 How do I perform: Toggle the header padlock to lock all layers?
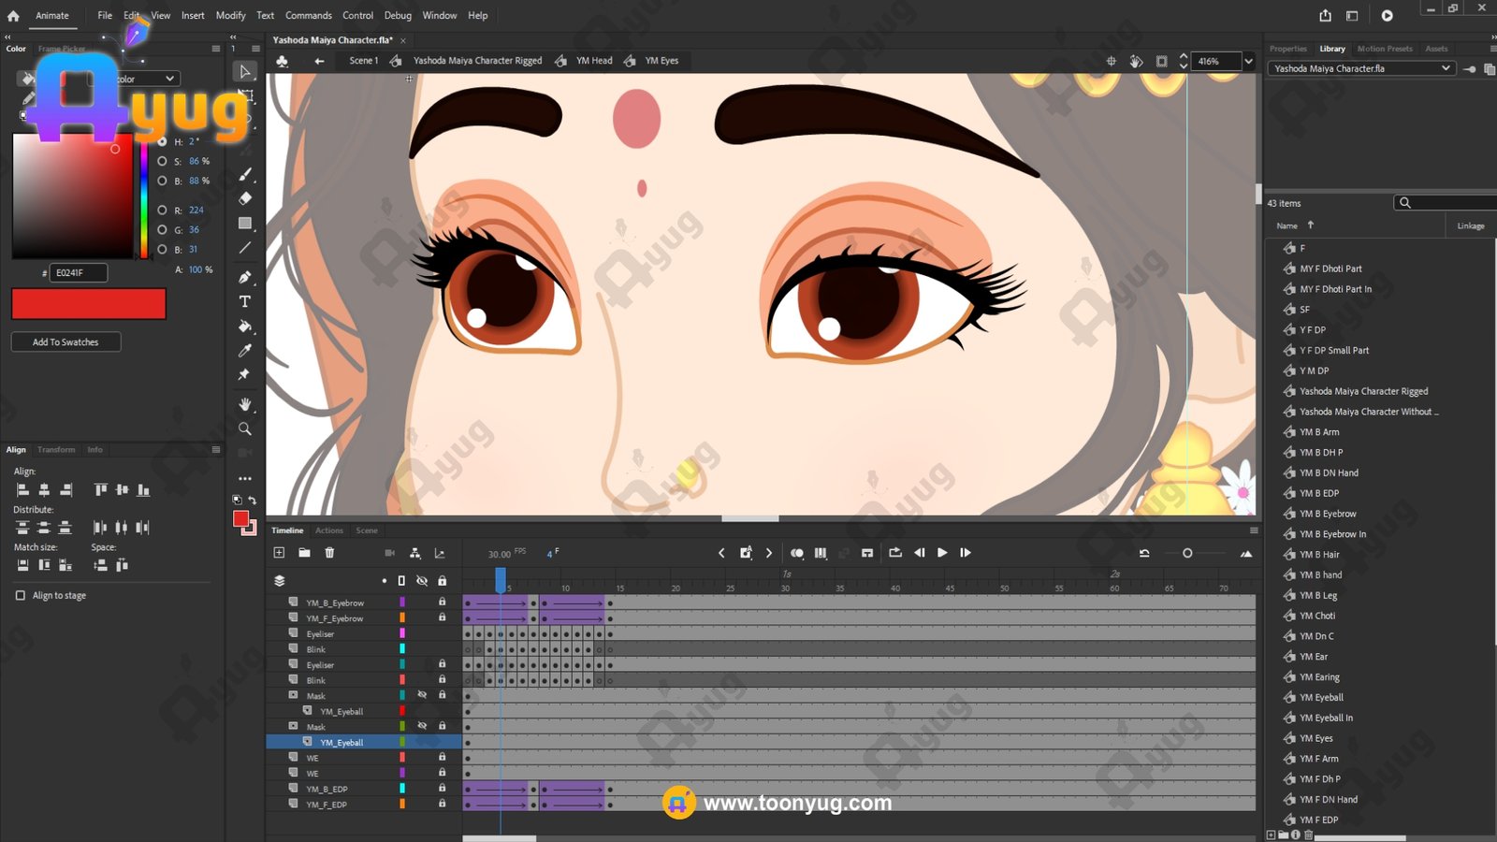tap(443, 581)
